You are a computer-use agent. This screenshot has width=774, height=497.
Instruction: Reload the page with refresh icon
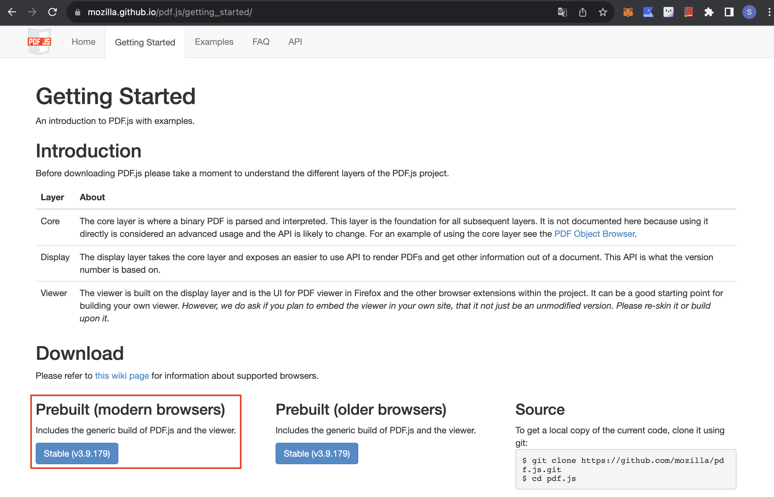coord(53,12)
